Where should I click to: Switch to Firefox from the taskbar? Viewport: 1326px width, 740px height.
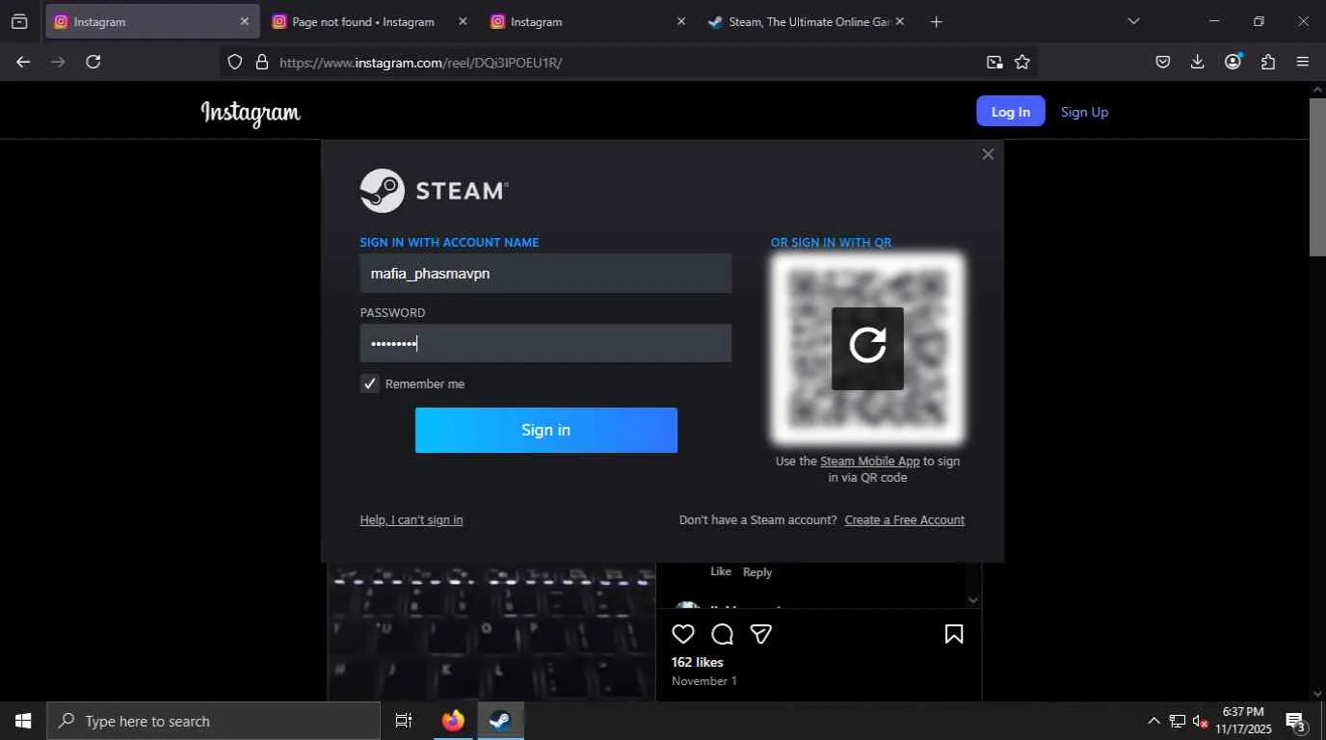click(453, 721)
